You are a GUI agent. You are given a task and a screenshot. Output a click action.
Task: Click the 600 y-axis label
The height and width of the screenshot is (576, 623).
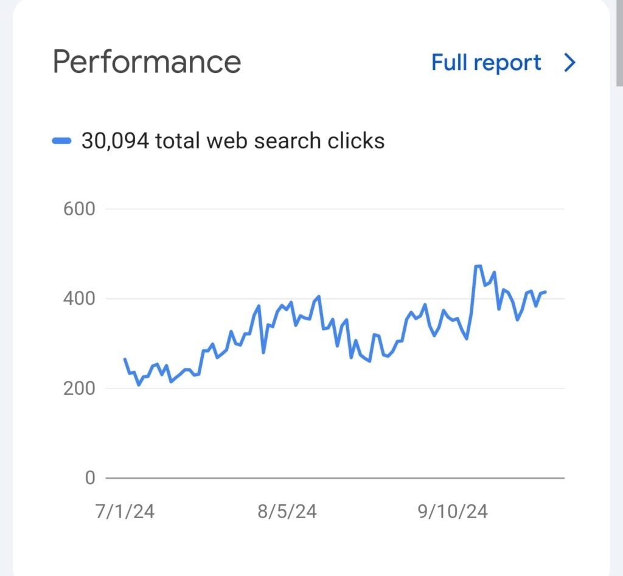(79, 209)
